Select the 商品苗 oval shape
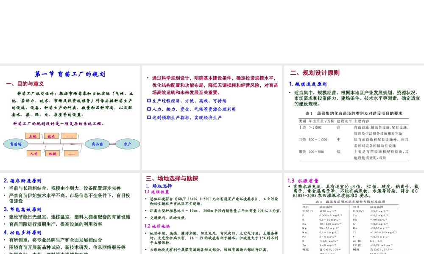Viewport: 424px width, 254px height. pos(97,144)
